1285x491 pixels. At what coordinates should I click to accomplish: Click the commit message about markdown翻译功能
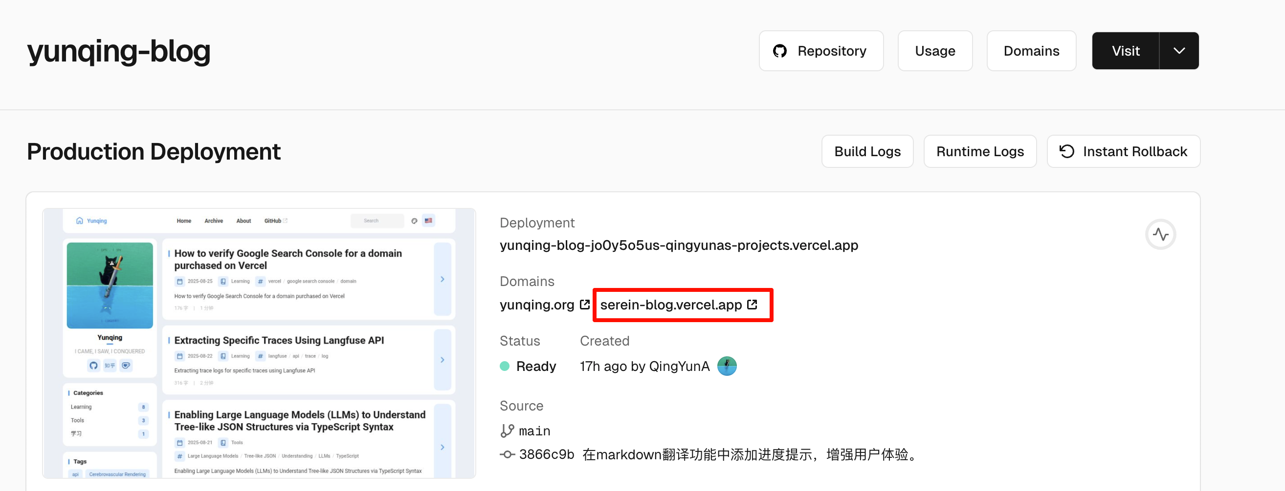(x=750, y=455)
